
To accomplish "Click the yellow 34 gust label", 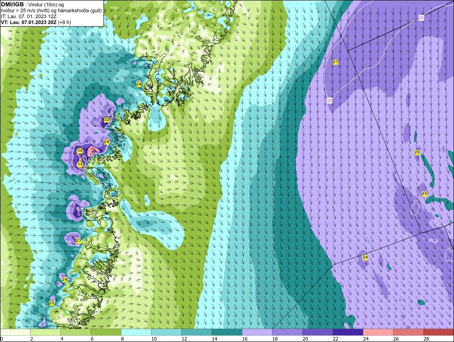I will [79, 151].
